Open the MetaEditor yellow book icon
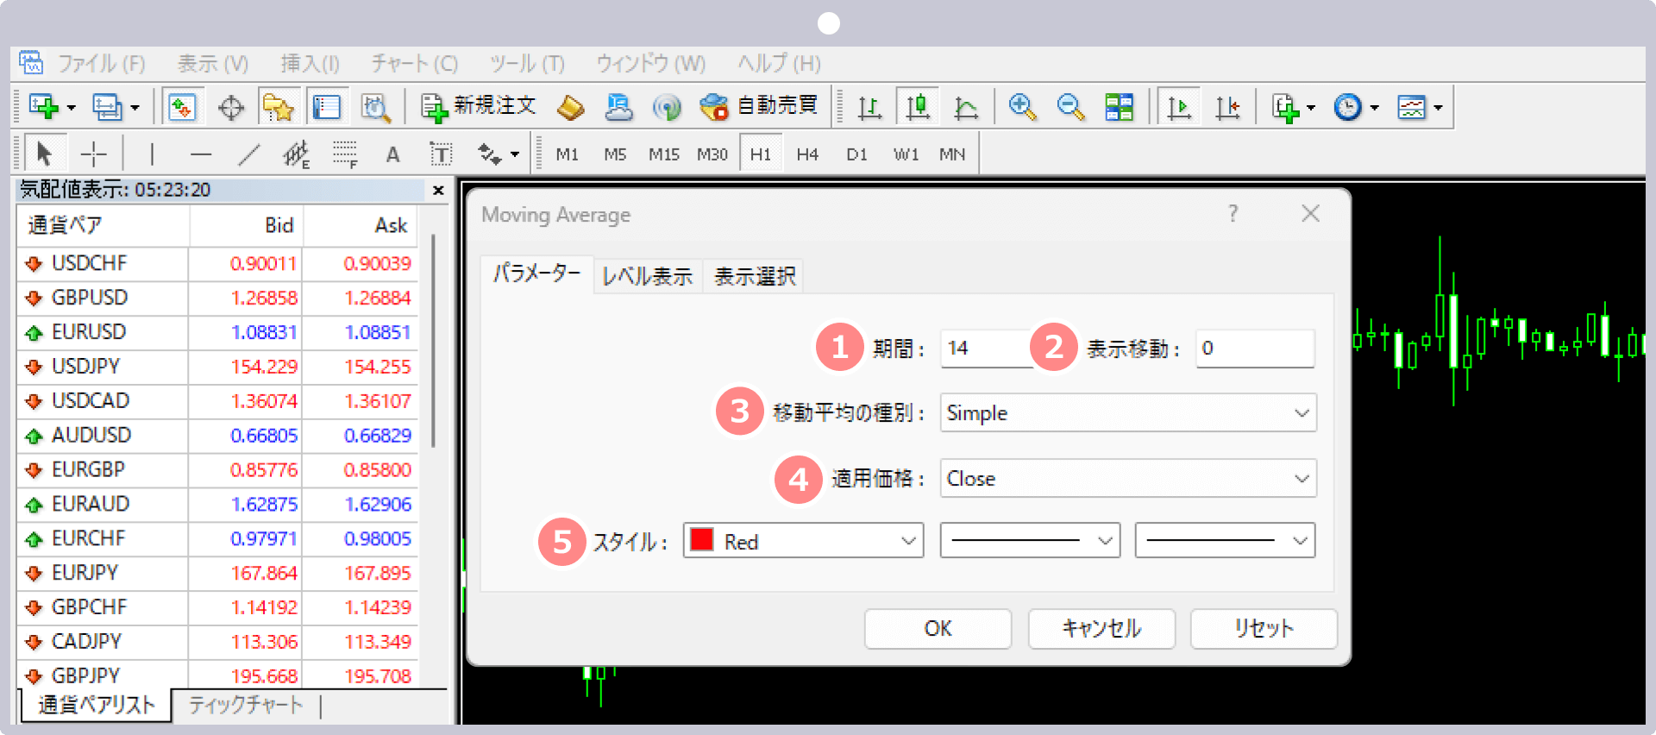Screen dimensions: 1656x735 [570, 107]
